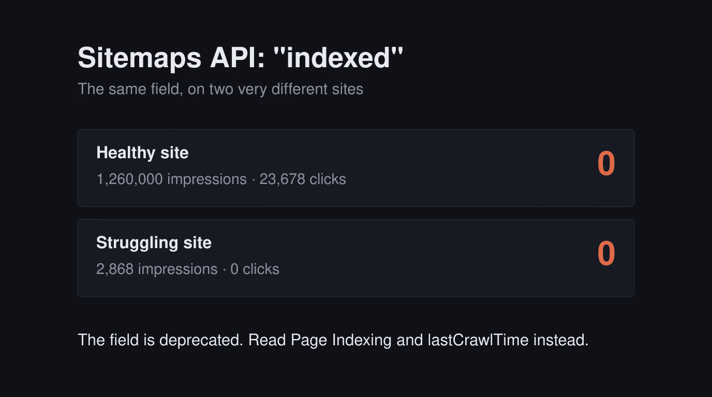Click the subtitle "The same field, on two very different sites"
The image size is (712, 397).
pyautogui.click(x=220, y=89)
